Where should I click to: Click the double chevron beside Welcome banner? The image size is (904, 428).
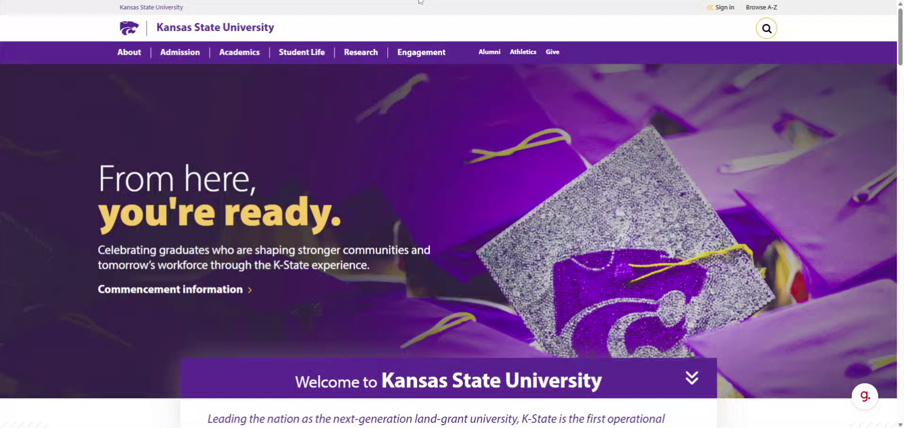(x=692, y=378)
